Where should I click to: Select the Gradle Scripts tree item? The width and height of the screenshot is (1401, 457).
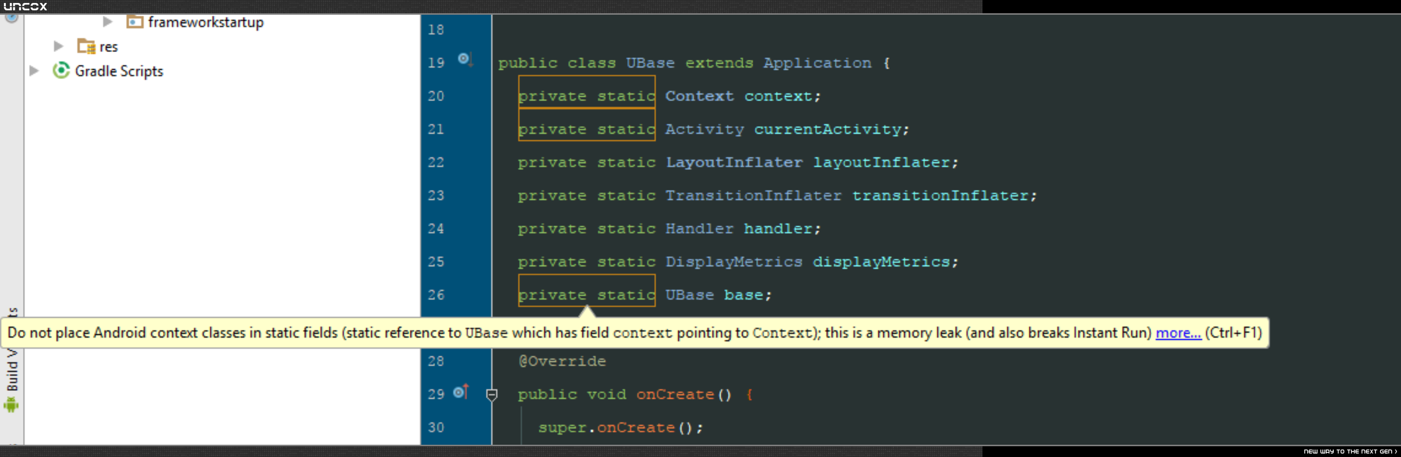tap(119, 71)
